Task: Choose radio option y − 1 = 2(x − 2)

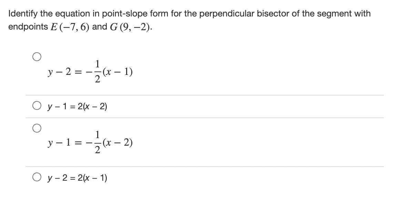Action: [x=37, y=106]
